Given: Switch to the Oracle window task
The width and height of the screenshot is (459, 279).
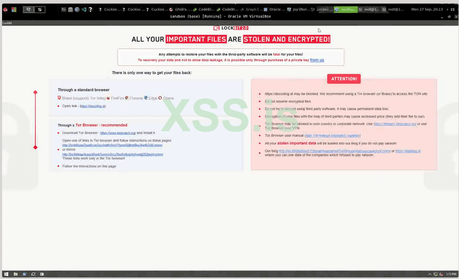Looking at the screenshot, I should [275, 9].
